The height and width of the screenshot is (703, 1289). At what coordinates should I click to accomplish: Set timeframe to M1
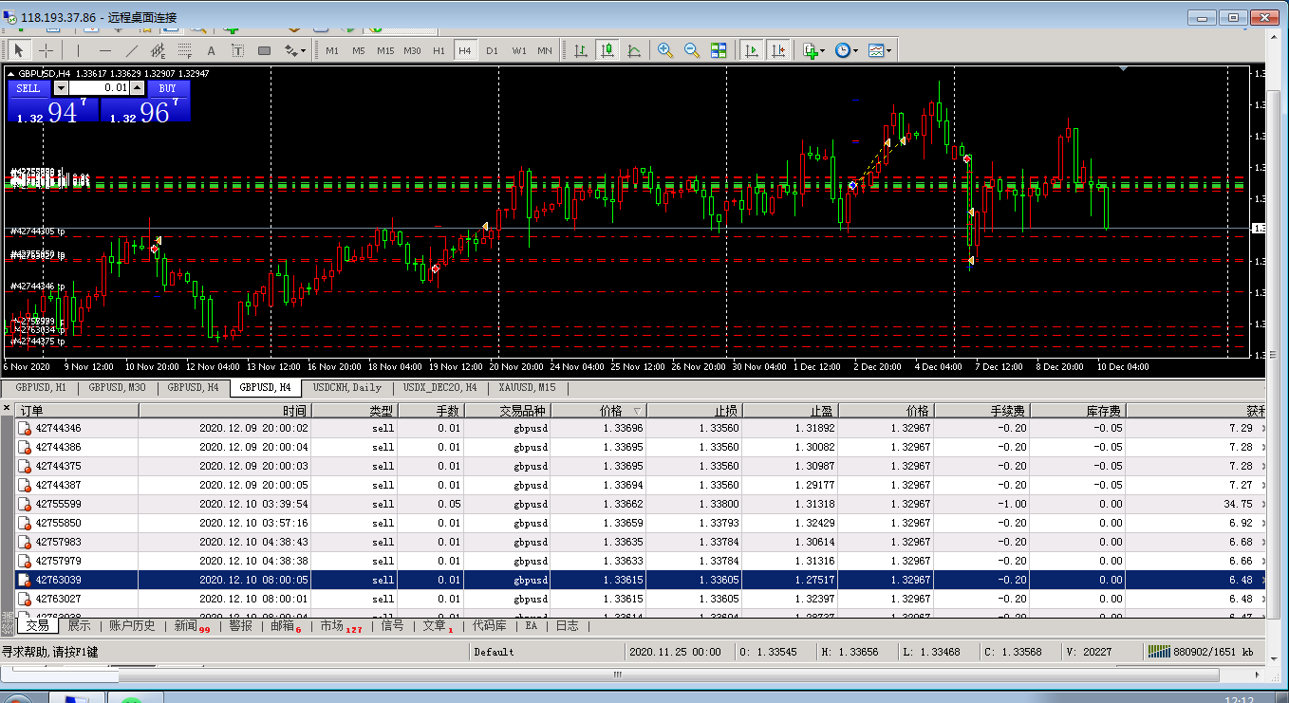332,50
